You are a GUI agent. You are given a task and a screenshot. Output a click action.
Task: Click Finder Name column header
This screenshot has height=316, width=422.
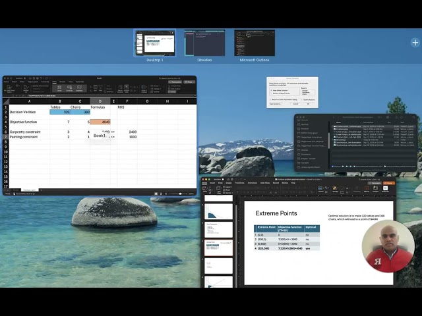click(x=338, y=122)
